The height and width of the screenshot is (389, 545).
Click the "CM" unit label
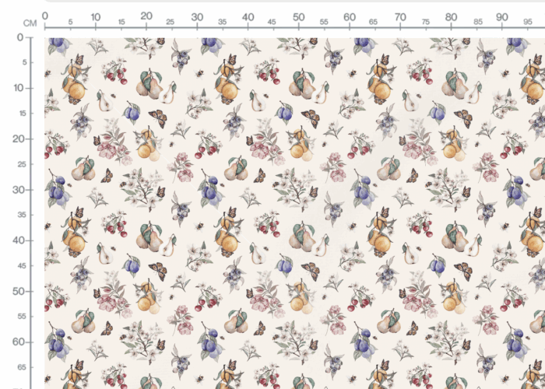click(30, 23)
